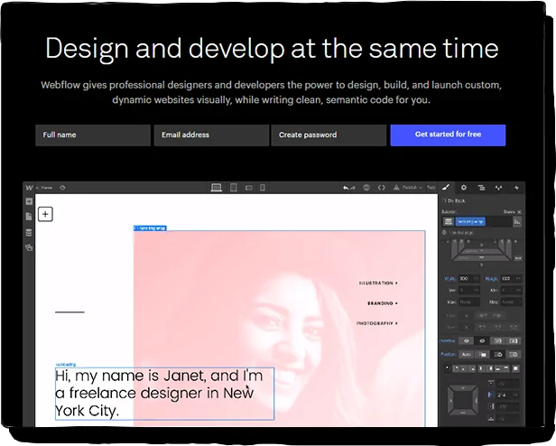Click Get started for free
Screen dimensions: 556x446
(448, 135)
